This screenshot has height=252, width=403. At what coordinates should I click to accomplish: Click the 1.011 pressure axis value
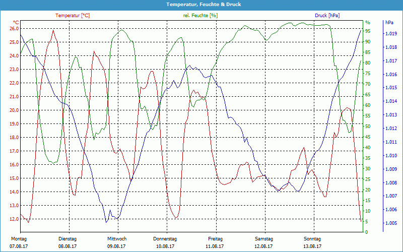tap(391, 142)
